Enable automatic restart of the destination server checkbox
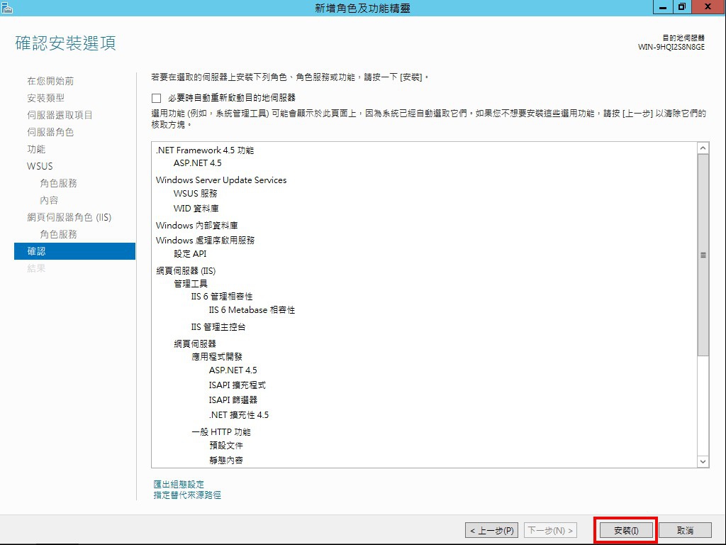726x545 pixels. coord(157,98)
